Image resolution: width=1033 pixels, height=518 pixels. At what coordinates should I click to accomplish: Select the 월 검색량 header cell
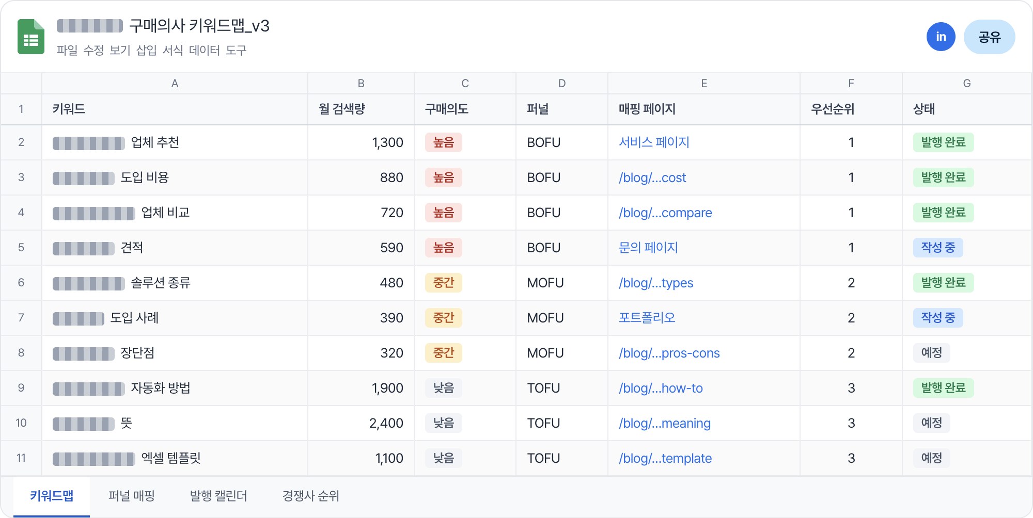(361, 109)
